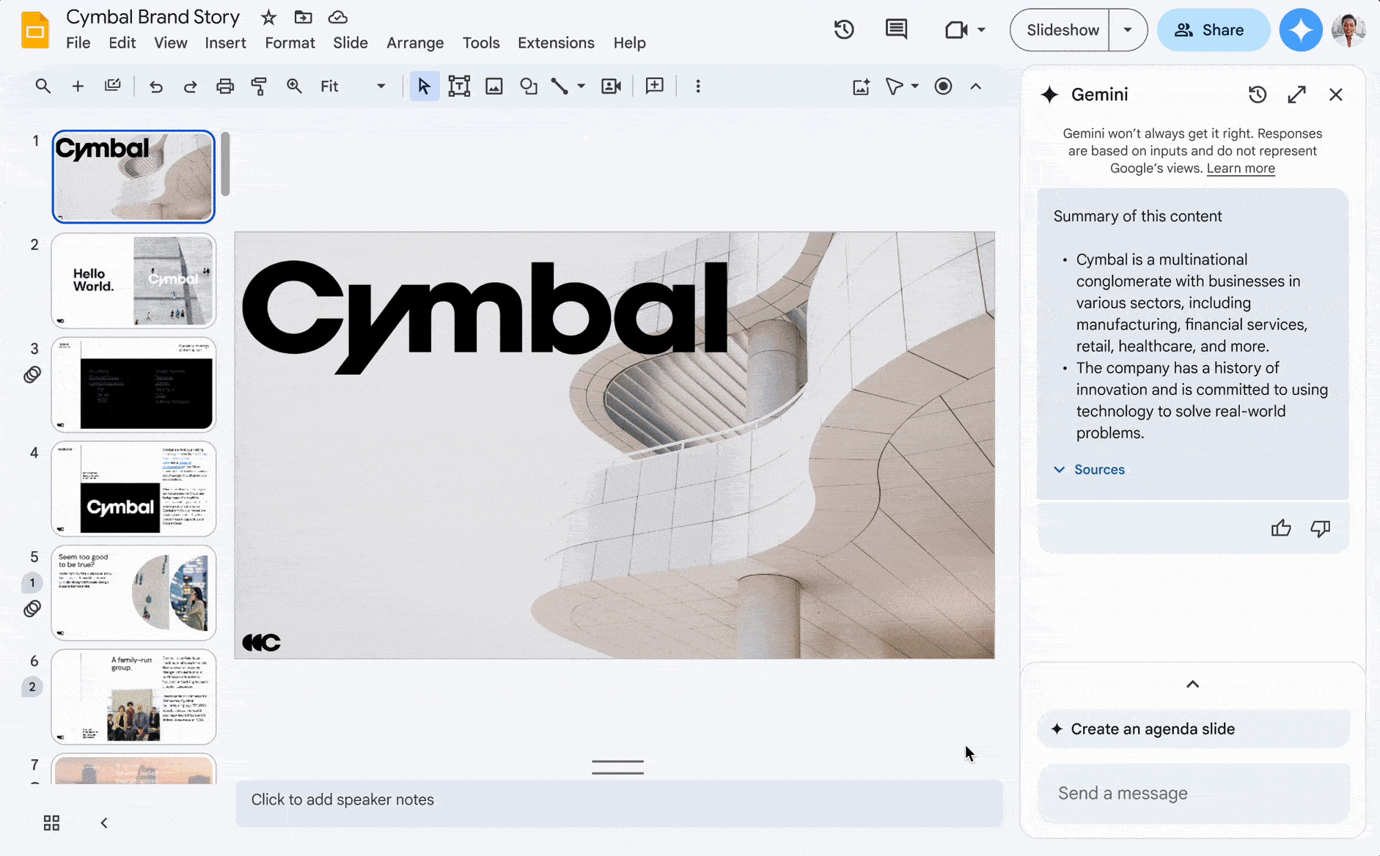The image size is (1380, 856).
Task: Click the filmstrip vertical scrollbar
Action: (225, 165)
